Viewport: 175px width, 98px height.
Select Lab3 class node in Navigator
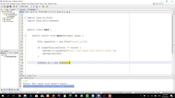5,55
